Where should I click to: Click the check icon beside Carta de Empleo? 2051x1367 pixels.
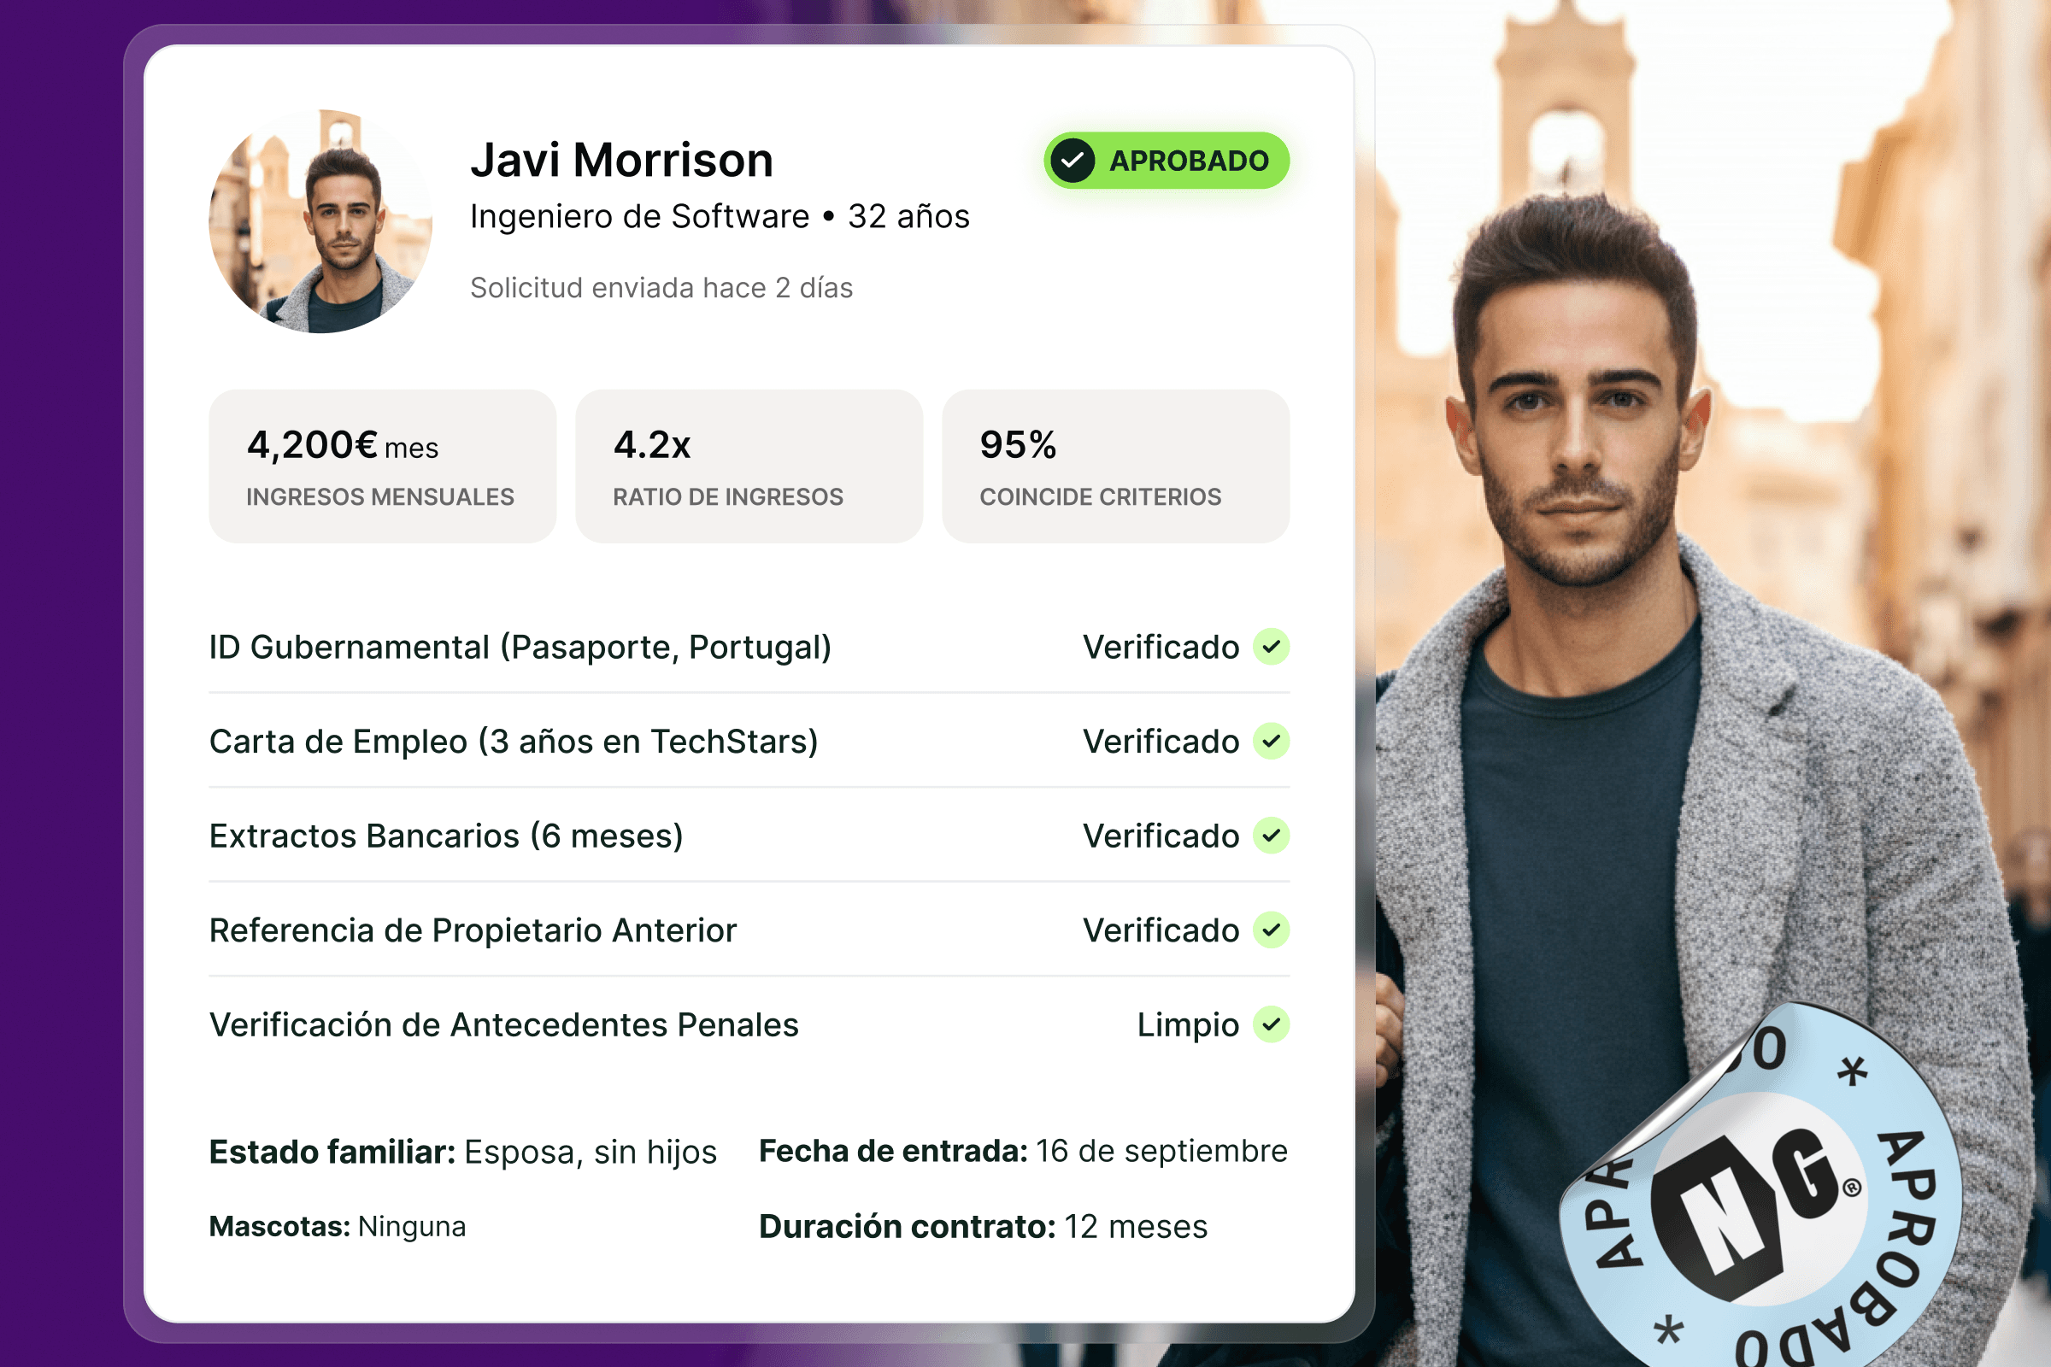coord(1271,741)
